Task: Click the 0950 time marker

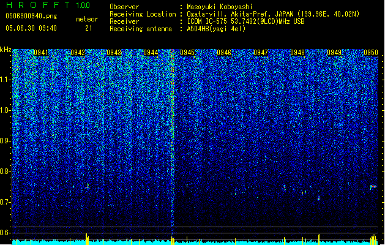Action: [371, 53]
